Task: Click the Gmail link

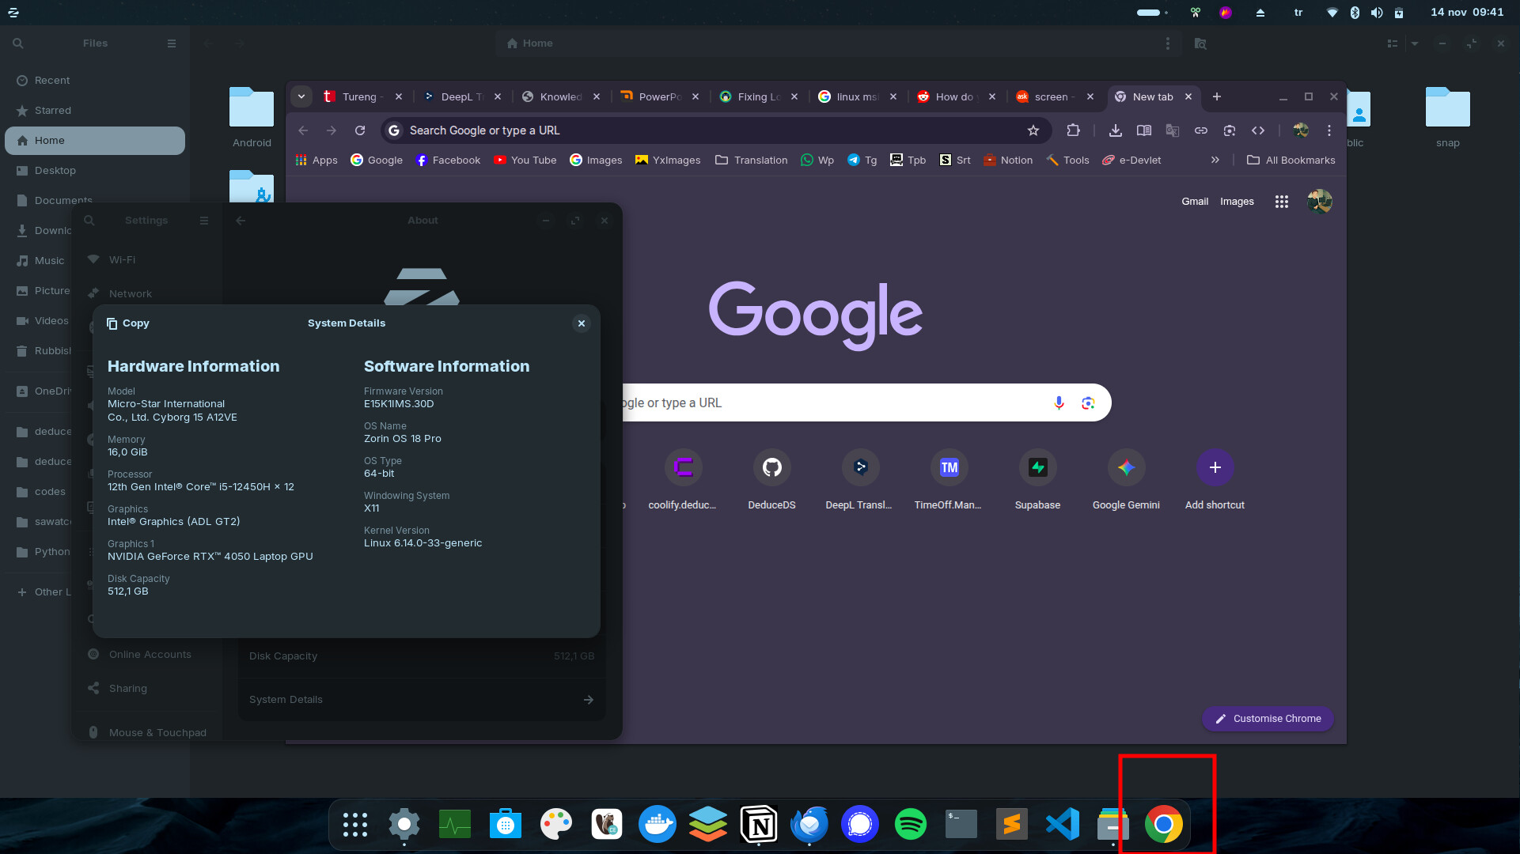Action: [x=1194, y=202]
